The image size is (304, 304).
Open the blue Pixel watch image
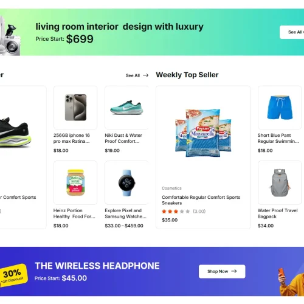[x=126, y=182]
